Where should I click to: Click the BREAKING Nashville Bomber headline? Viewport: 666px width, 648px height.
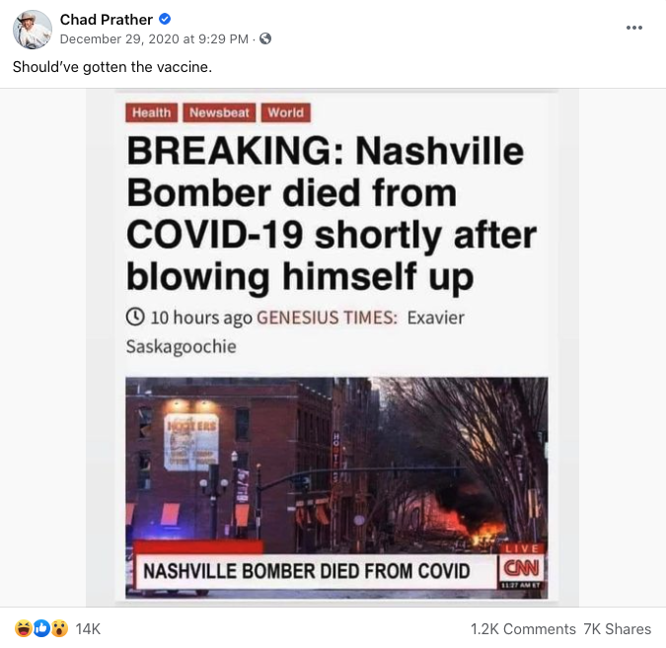(x=332, y=214)
